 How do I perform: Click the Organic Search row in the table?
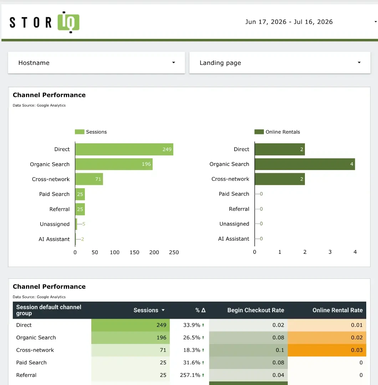coord(189,338)
